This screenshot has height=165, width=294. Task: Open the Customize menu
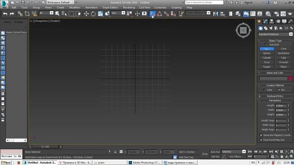[x=160, y=7]
